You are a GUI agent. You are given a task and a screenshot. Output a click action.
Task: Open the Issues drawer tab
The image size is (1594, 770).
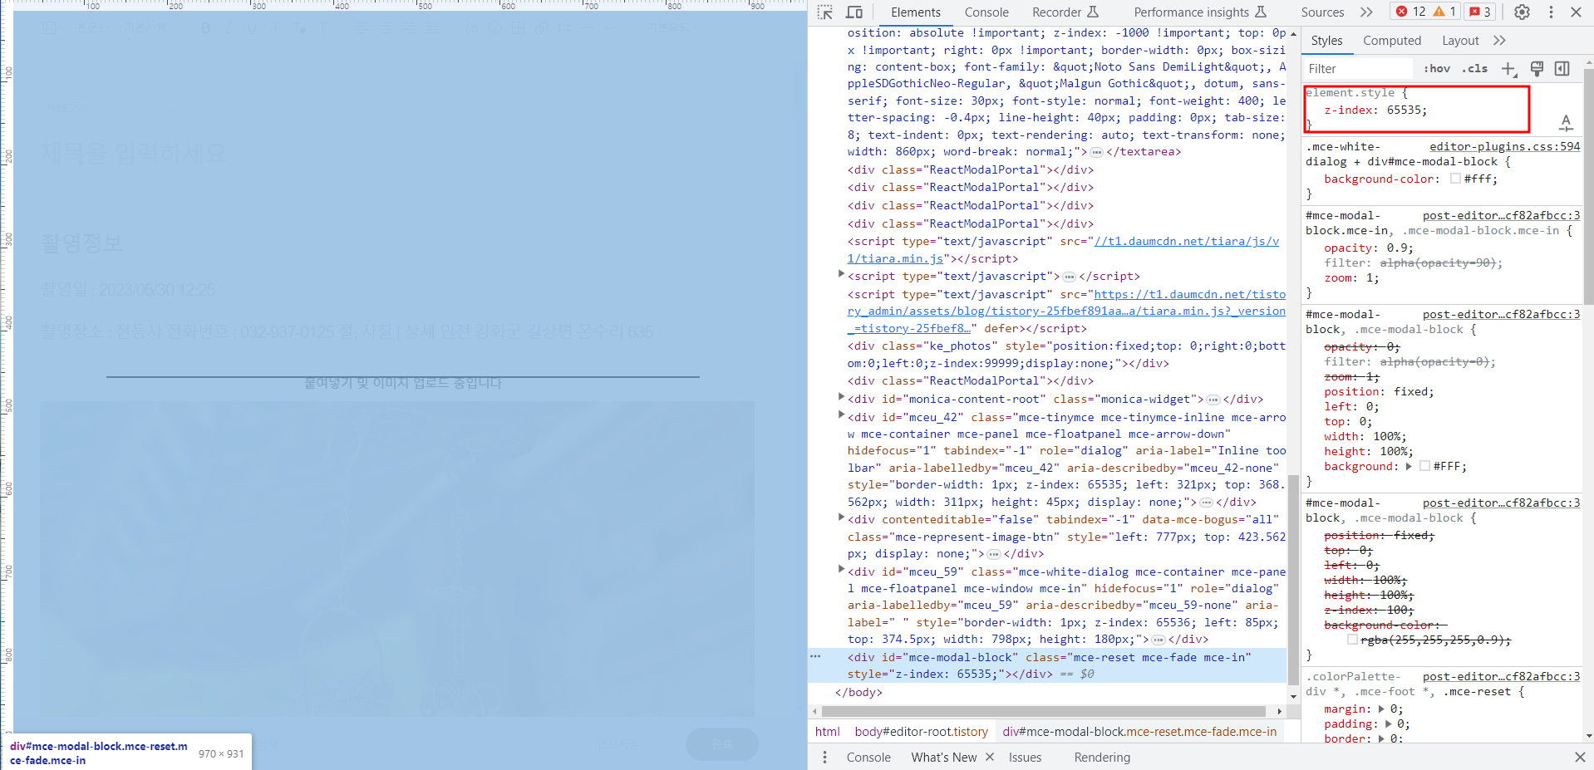tap(1025, 757)
